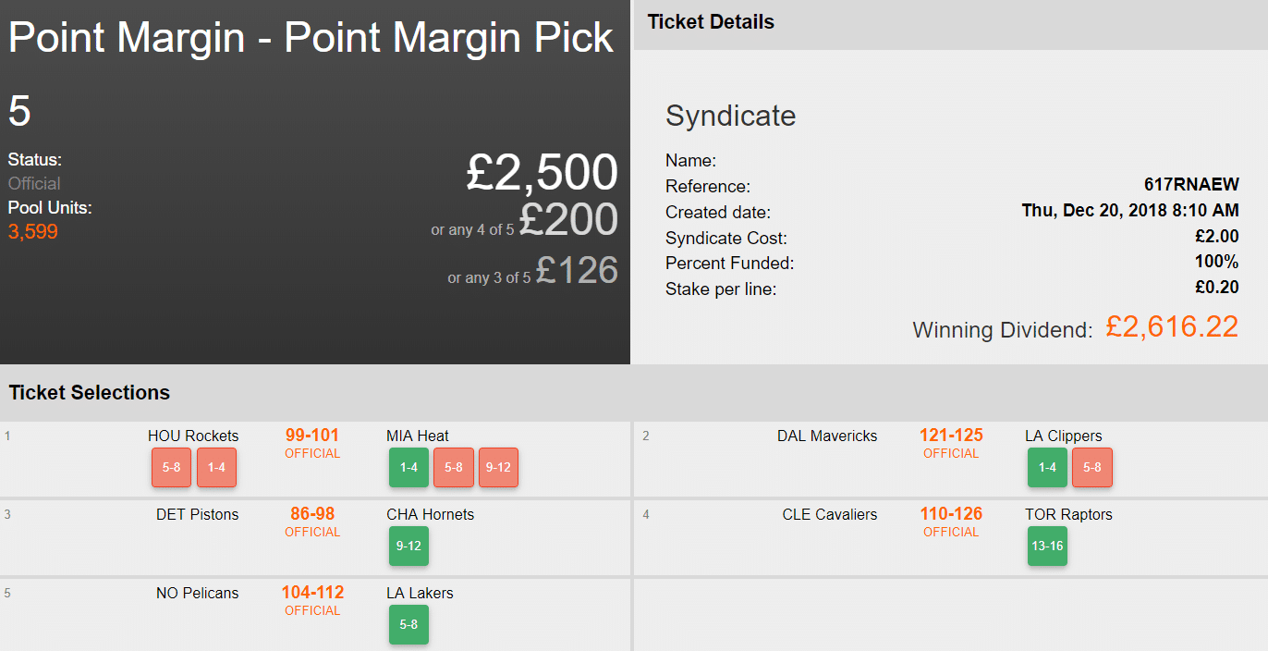This screenshot has height=651, width=1268.
Task: Click the green MIA Heat 1-4 badge
Action: click(x=408, y=468)
